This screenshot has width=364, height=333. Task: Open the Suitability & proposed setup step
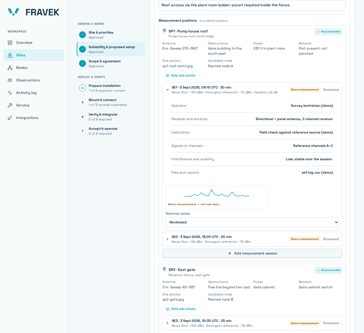(111, 49)
